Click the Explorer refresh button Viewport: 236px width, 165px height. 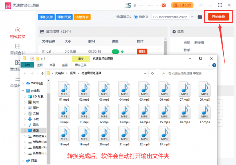[x=152, y=73]
